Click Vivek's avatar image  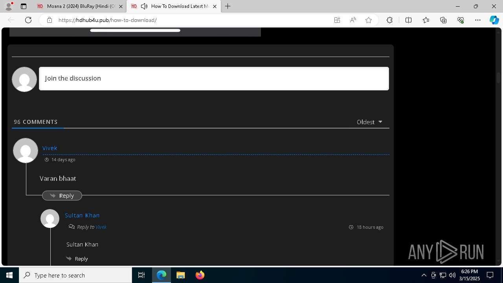point(26,151)
